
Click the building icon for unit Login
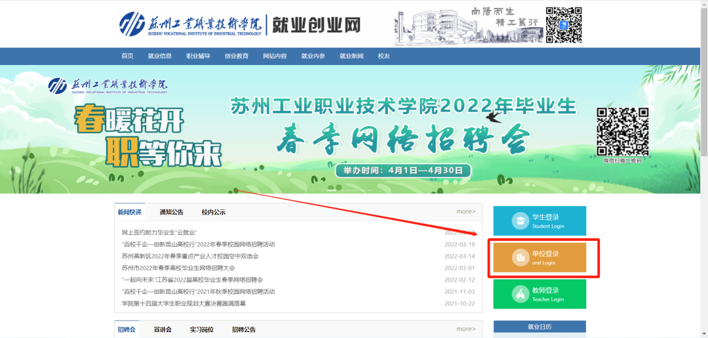(520, 258)
